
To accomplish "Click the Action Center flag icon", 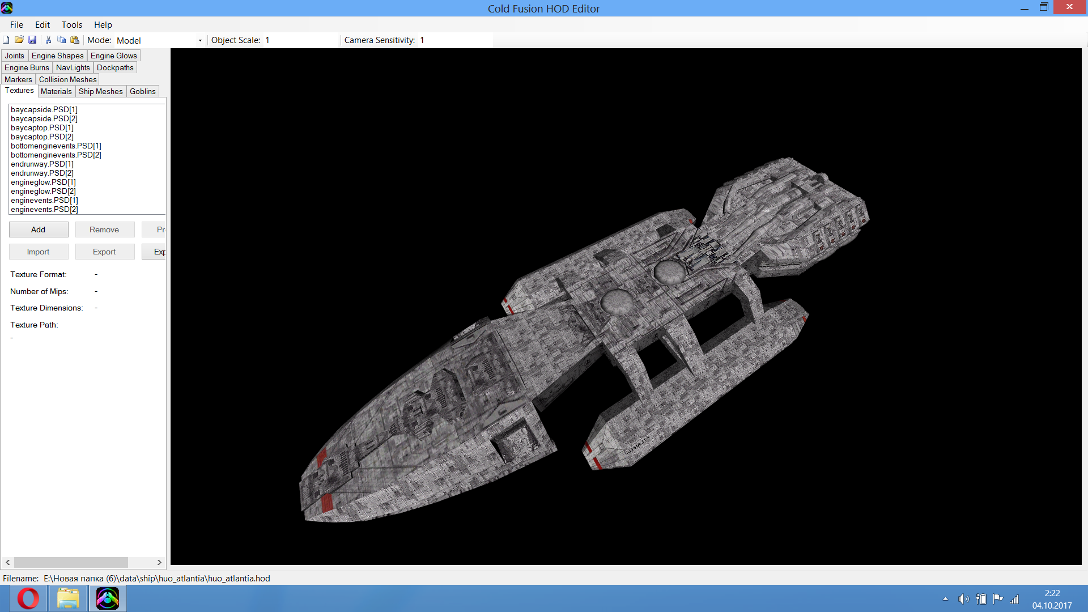I will (x=998, y=599).
